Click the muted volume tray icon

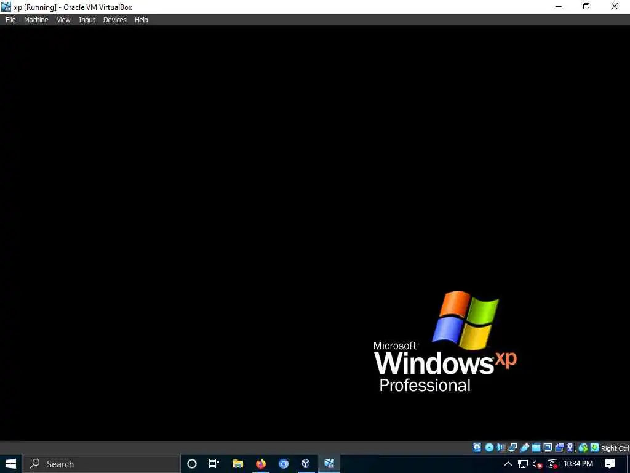537,464
